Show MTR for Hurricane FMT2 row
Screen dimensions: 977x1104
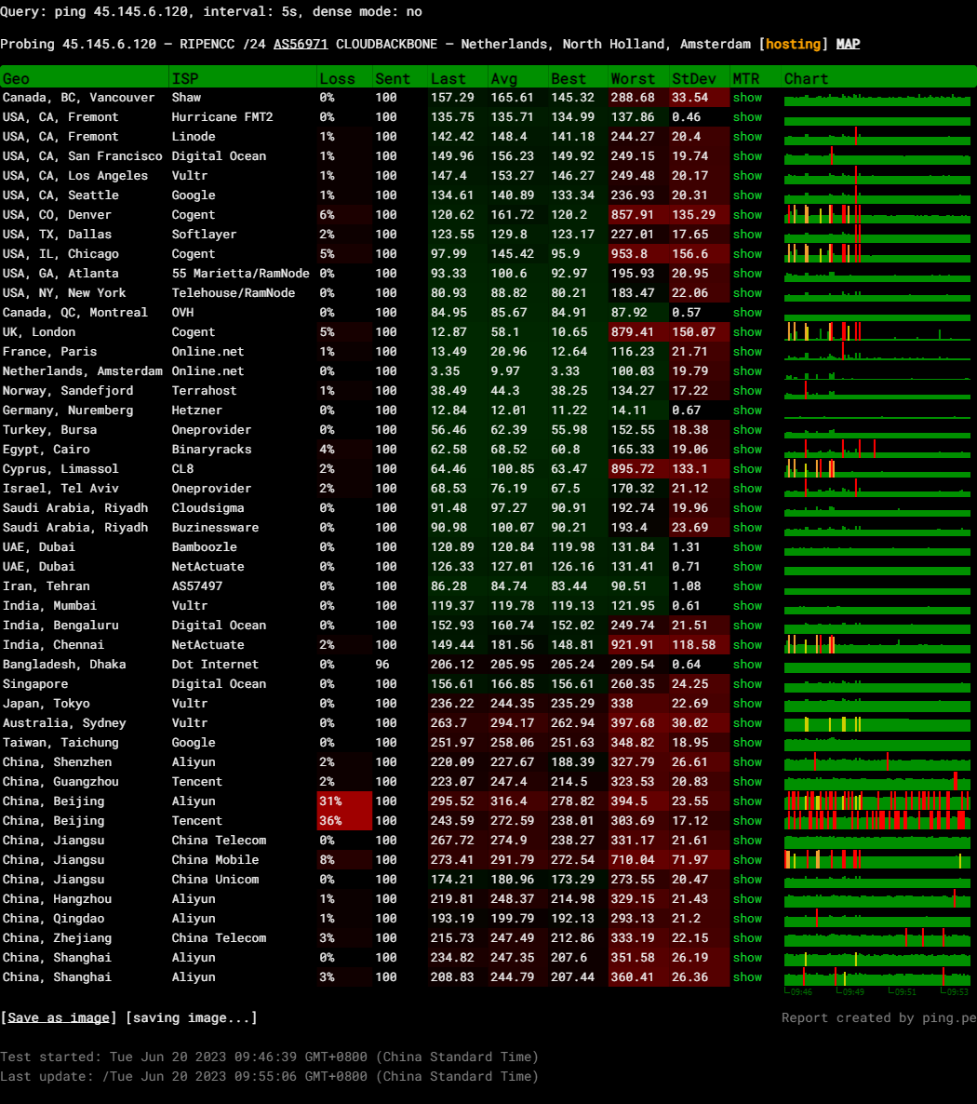tap(747, 117)
